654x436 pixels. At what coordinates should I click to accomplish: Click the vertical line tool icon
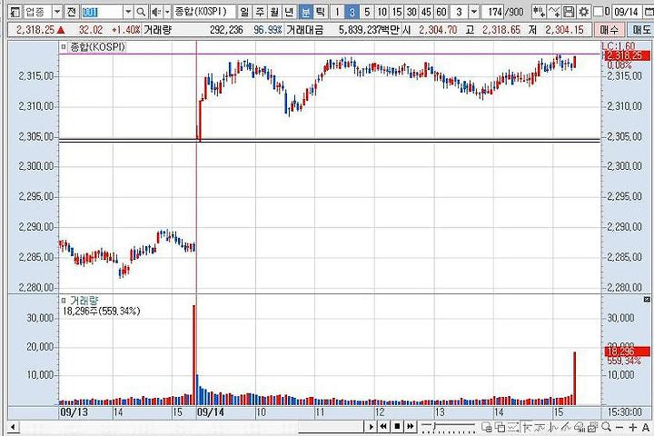click(x=554, y=427)
